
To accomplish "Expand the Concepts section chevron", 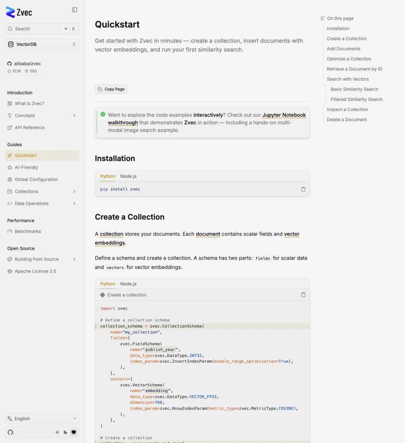I will [x=74, y=116].
